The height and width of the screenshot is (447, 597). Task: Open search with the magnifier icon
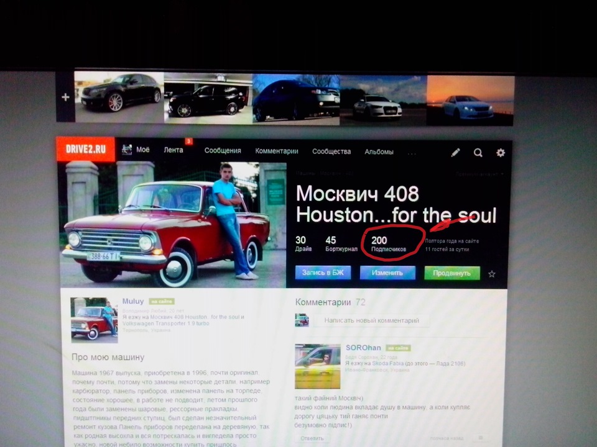478,153
